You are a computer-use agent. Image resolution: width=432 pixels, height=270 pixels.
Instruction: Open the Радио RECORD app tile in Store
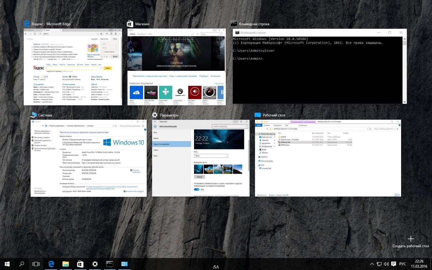click(x=151, y=92)
